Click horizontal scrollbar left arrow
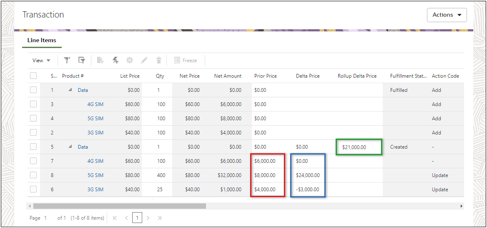This screenshot has height=228, width=487. point(30,206)
